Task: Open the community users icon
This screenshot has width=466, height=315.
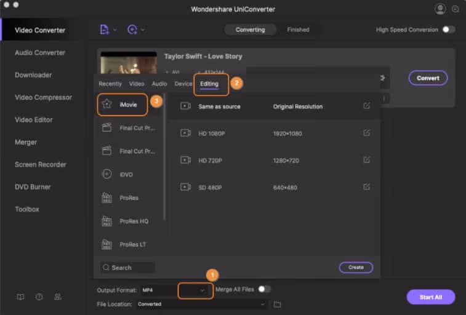Action: click(58, 297)
